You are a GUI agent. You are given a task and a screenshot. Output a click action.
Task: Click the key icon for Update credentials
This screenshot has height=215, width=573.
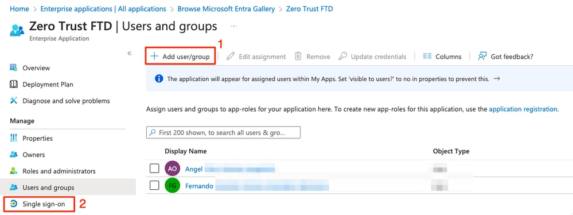click(342, 56)
